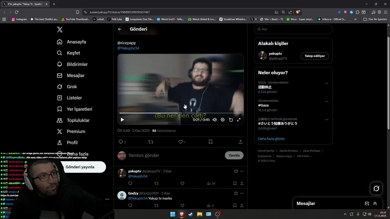Open the #Gaza trend

pyautogui.click(x=263, y=105)
